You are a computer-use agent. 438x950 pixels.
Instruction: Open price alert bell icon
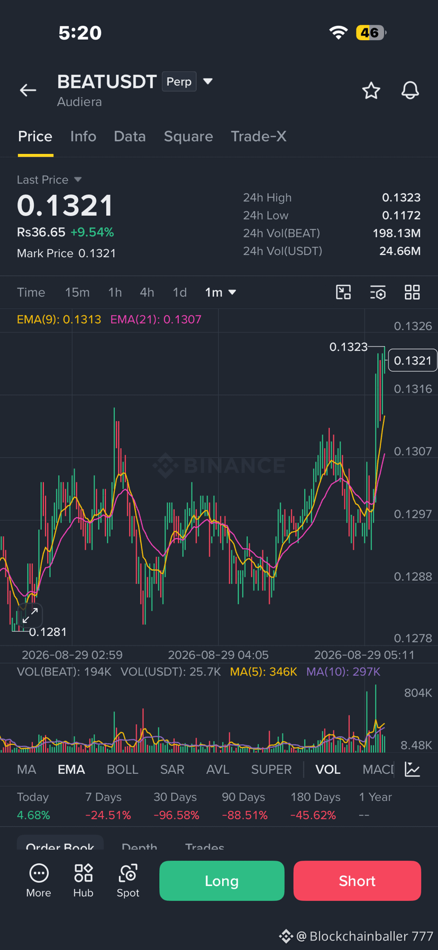pos(410,90)
